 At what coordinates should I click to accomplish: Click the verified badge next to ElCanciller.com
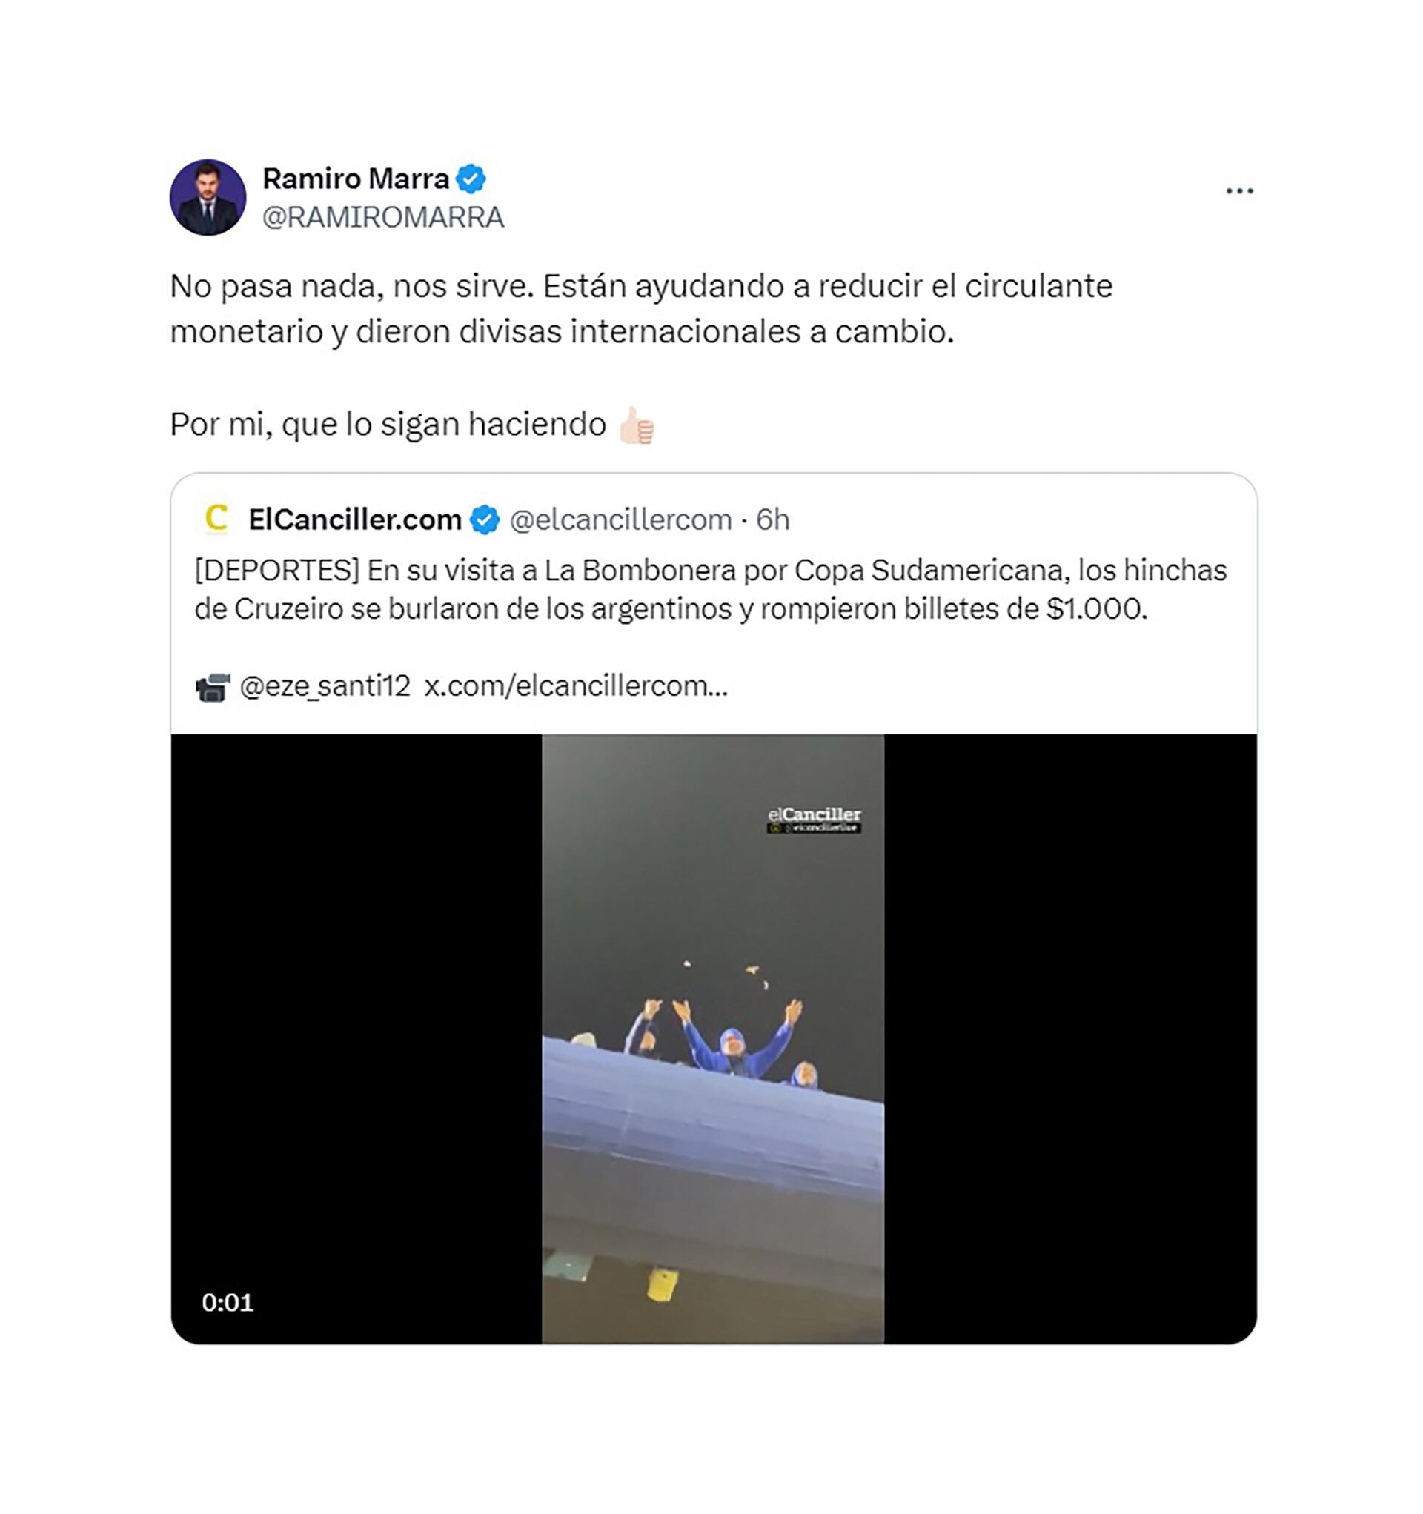(485, 520)
